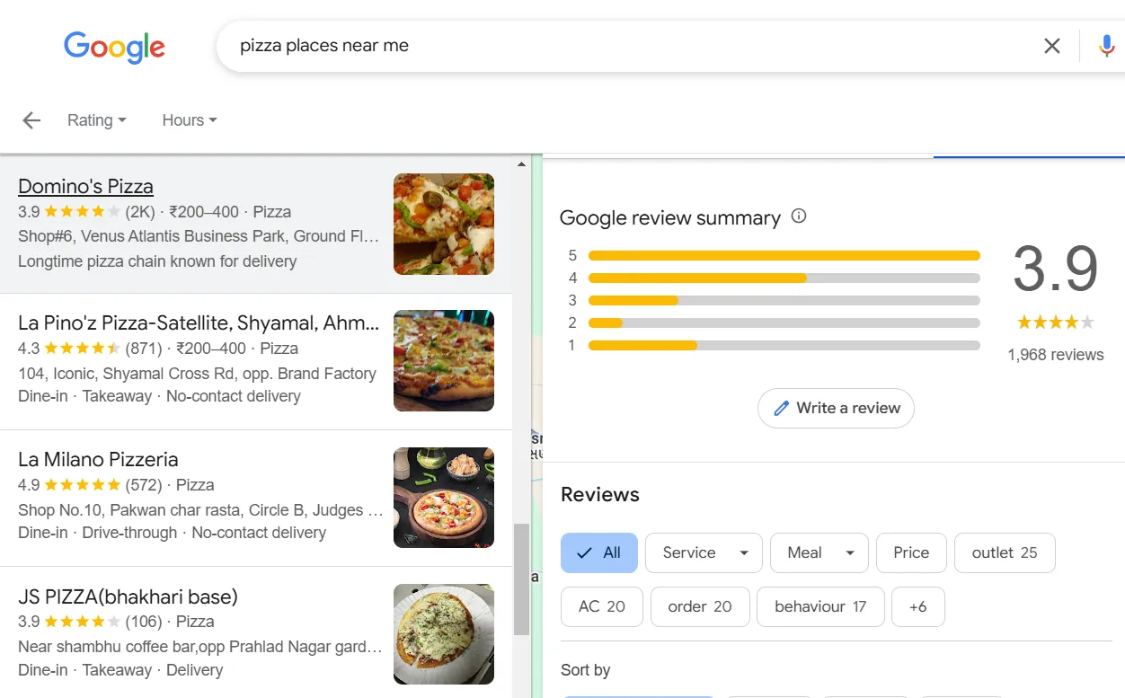This screenshot has height=698, width=1125.
Task: Toggle the All reviews filter chip
Action: [598, 552]
